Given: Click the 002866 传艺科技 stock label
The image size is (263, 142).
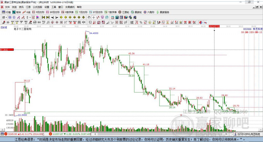Looking at the screenshot, I should (x=253, y=29).
